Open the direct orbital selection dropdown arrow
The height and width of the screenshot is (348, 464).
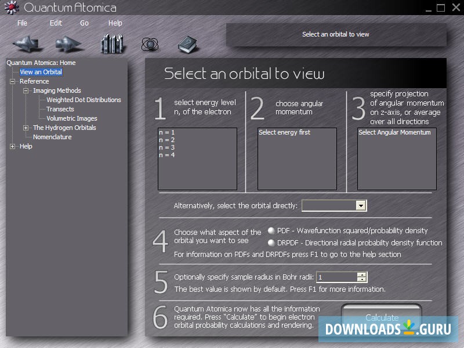pos(361,205)
